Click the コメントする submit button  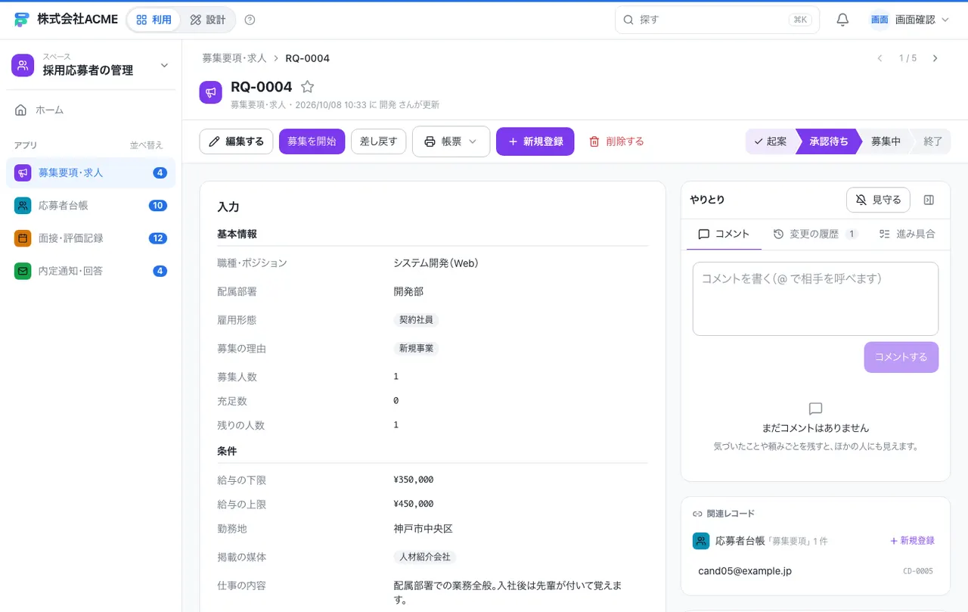pyautogui.click(x=901, y=357)
